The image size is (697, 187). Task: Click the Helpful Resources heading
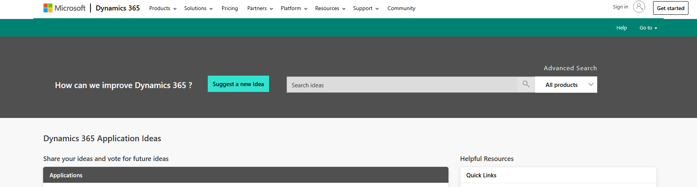click(x=487, y=159)
